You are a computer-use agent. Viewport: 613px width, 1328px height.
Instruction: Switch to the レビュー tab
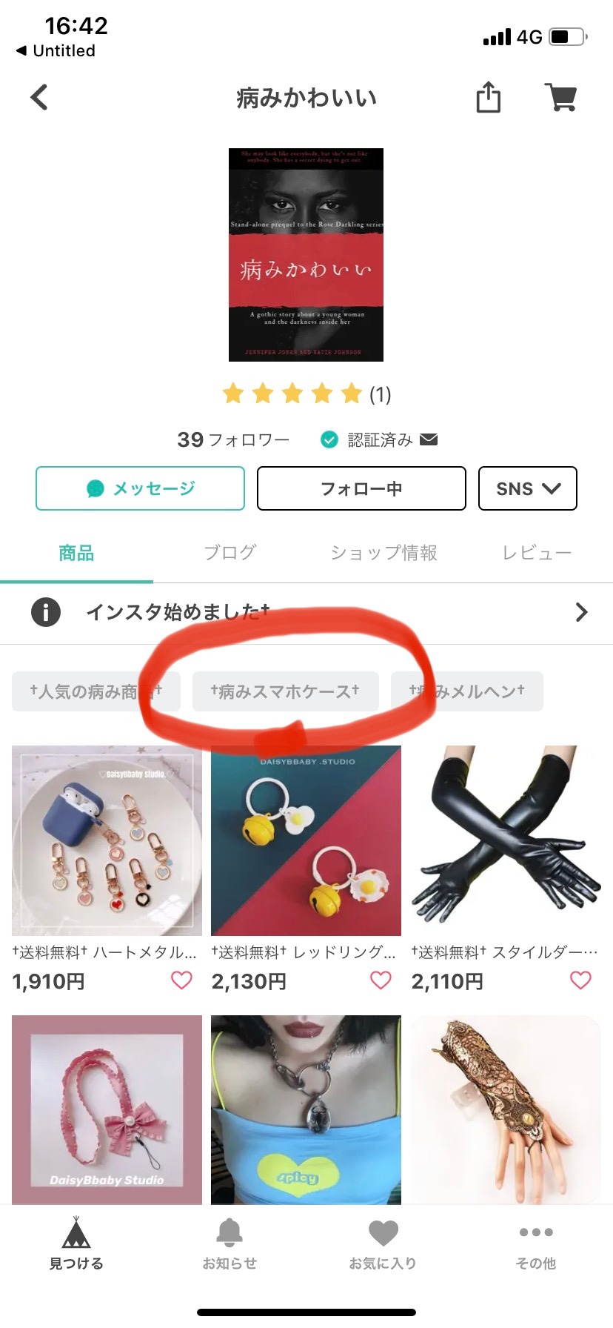(x=536, y=553)
